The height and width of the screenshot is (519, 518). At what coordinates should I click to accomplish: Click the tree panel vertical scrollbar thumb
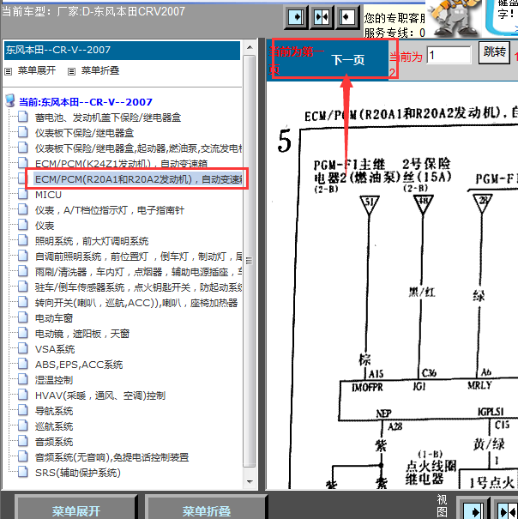[x=250, y=261]
